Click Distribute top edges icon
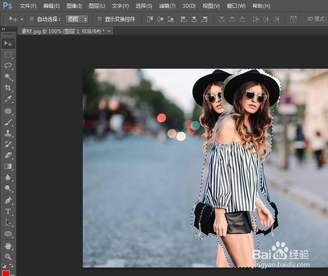328x276 pixels. point(221,19)
